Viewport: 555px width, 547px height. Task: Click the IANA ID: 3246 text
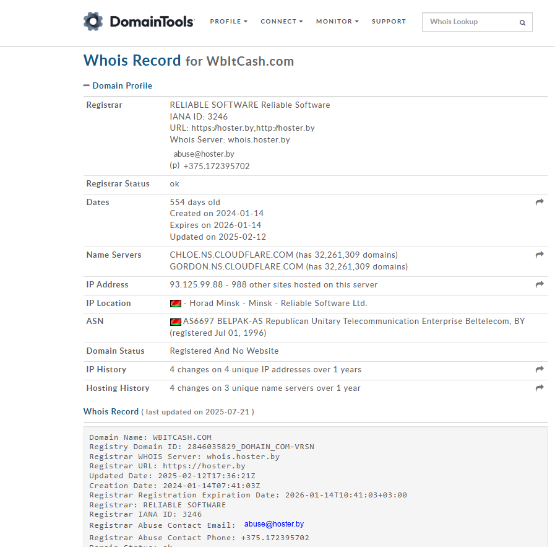tap(199, 116)
